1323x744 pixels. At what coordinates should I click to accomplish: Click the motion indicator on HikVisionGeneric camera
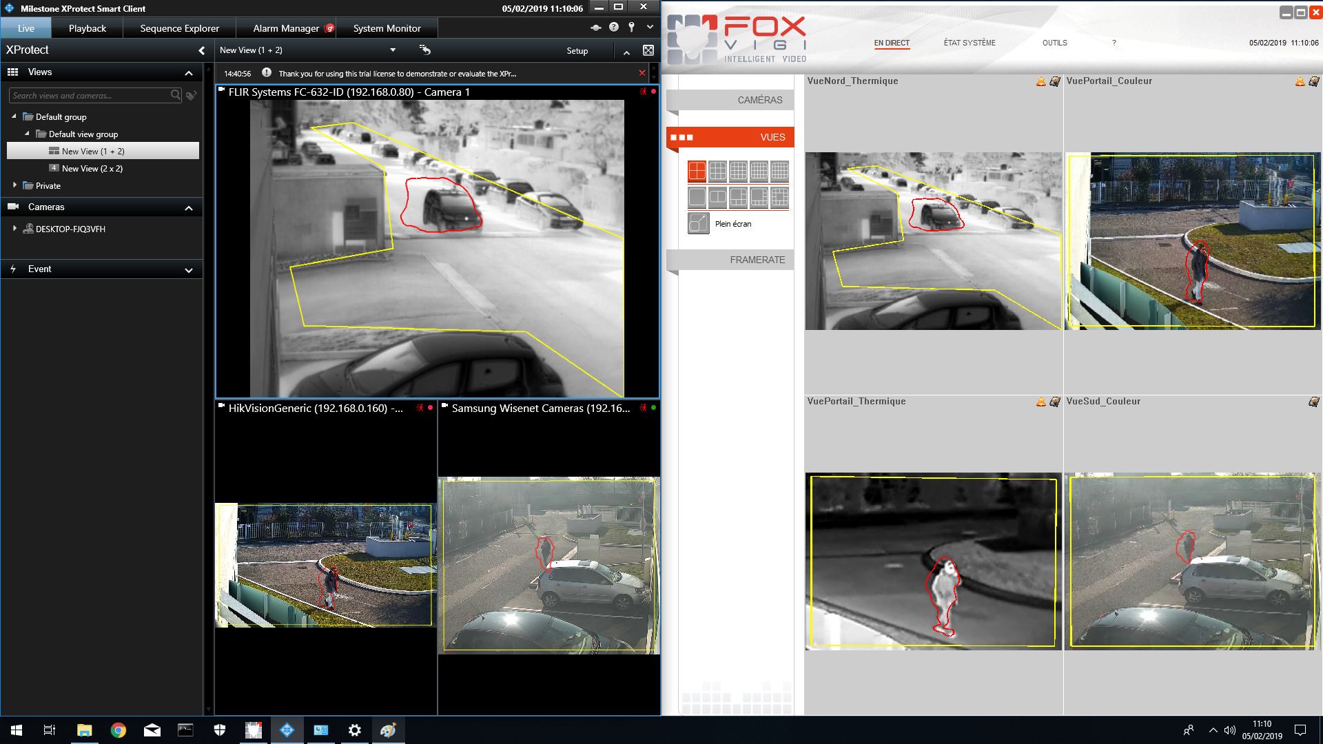pos(420,408)
